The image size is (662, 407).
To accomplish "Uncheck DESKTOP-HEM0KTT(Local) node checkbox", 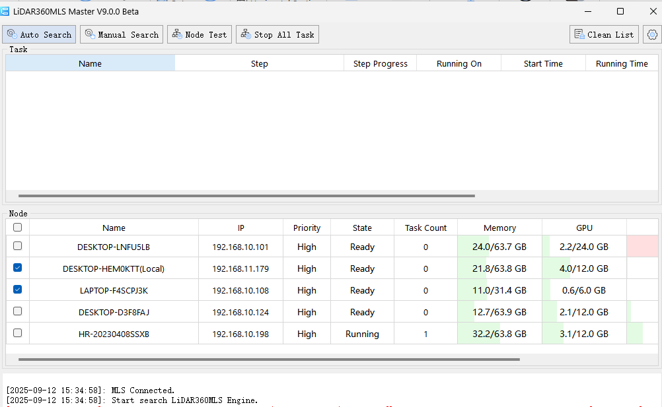I will pos(18,268).
